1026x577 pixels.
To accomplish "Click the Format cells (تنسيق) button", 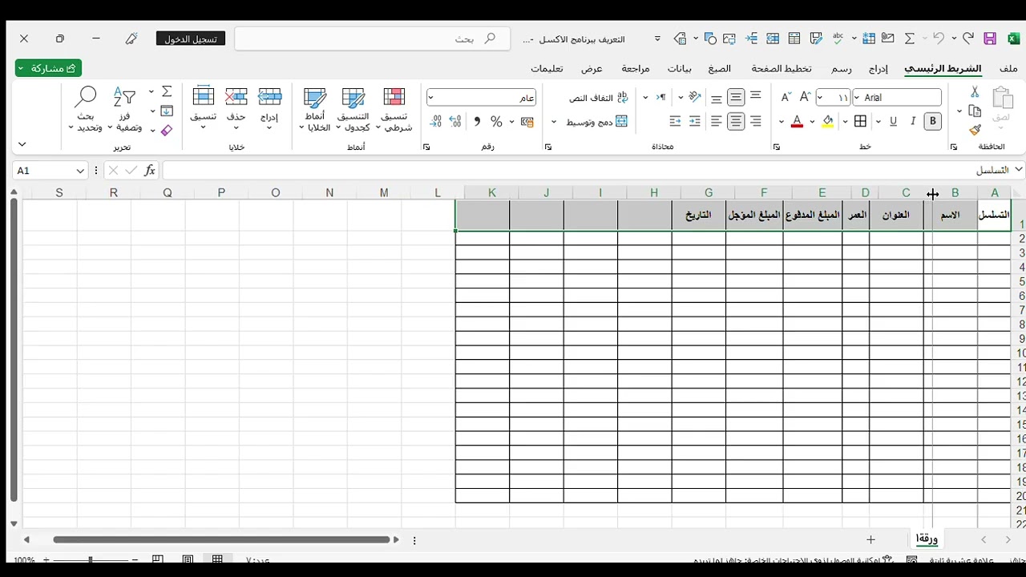I will coord(203,109).
